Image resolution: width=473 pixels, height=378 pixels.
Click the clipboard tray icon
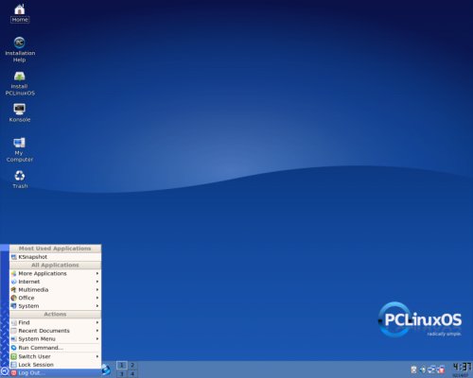413,369
